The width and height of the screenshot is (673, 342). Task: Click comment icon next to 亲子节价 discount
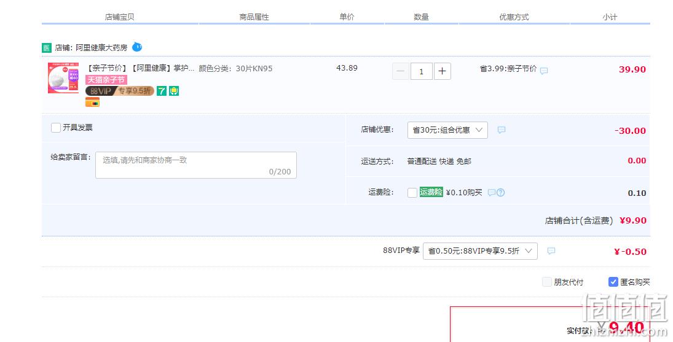tap(544, 71)
